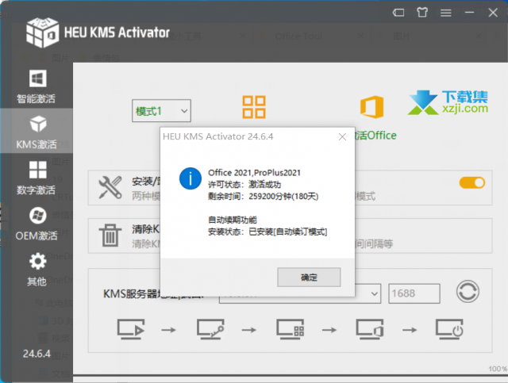Toggle the orange auto-renewal switch
Image resolution: width=508 pixels, height=383 pixels.
[x=471, y=183]
